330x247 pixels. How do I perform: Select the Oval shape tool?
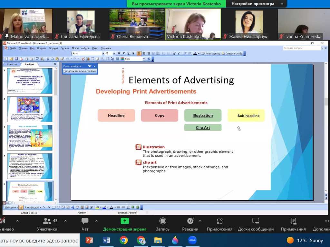[x=58, y=207]
